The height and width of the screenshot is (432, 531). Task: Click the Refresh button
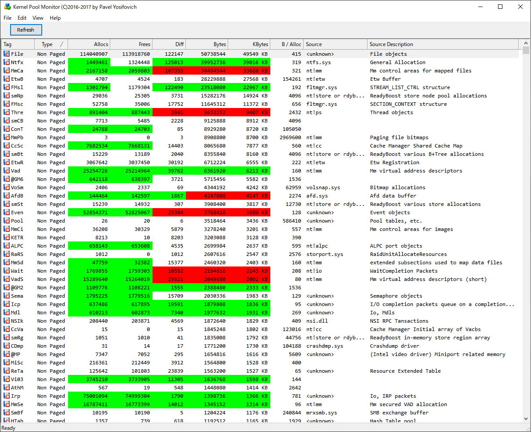(x=26, y=30)
